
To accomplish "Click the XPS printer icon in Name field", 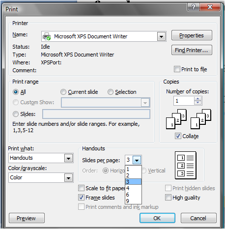I will [x=47, y=36].
